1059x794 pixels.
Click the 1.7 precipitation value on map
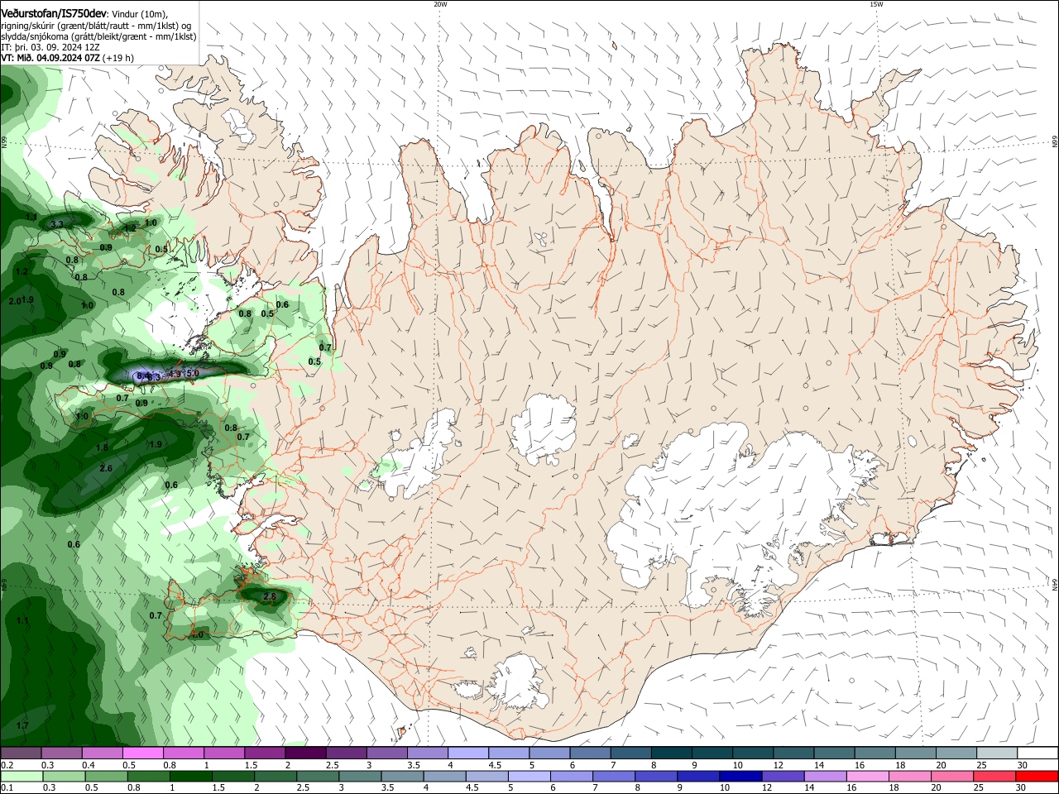[x=22, y=725]
